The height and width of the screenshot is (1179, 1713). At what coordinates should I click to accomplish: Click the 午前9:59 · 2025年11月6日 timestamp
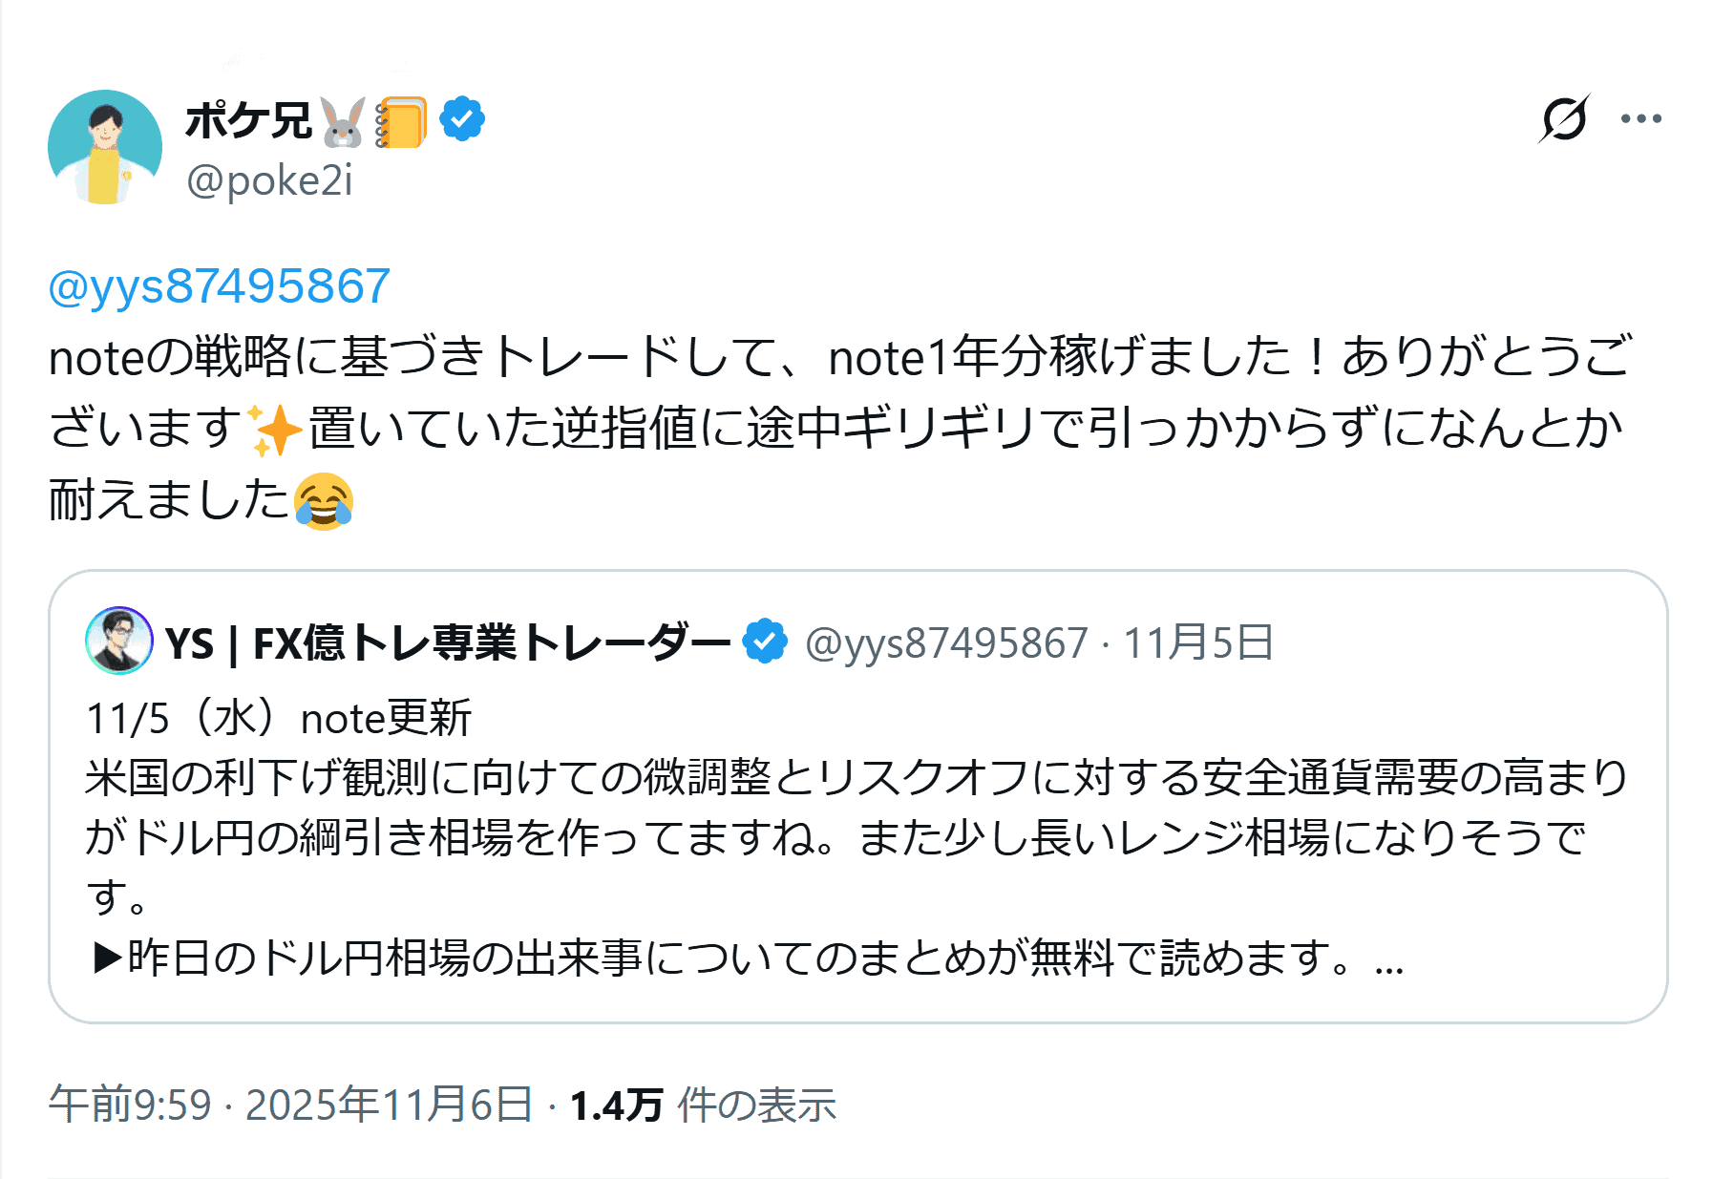tap(290, 1105)
